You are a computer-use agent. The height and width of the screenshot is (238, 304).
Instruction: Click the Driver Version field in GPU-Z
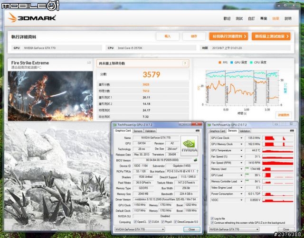(x=165, y=199)
